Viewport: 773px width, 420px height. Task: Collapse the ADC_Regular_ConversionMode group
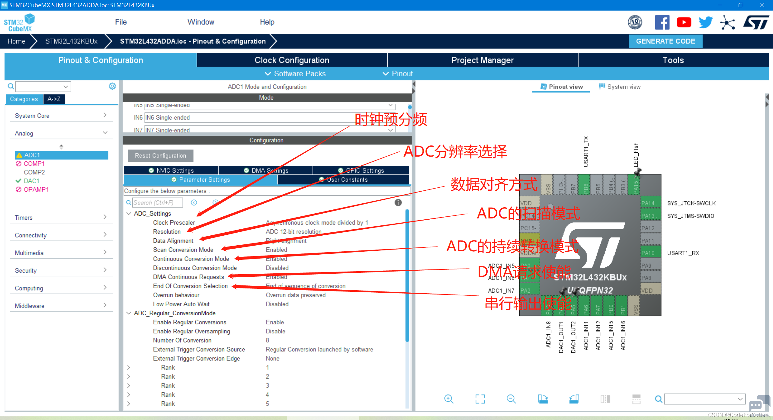pyautogui.click(x=129, y=313)
